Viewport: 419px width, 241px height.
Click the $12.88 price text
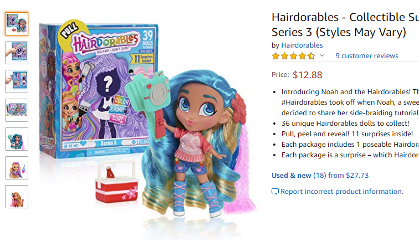pos(307,75)
